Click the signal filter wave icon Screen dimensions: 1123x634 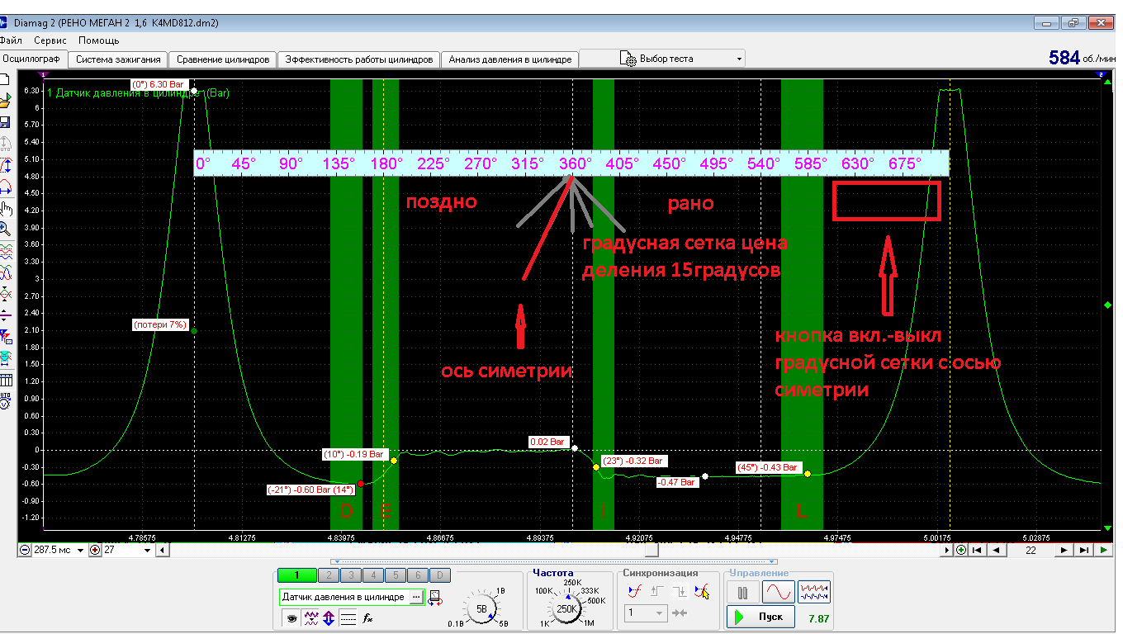tap(310, 618)
